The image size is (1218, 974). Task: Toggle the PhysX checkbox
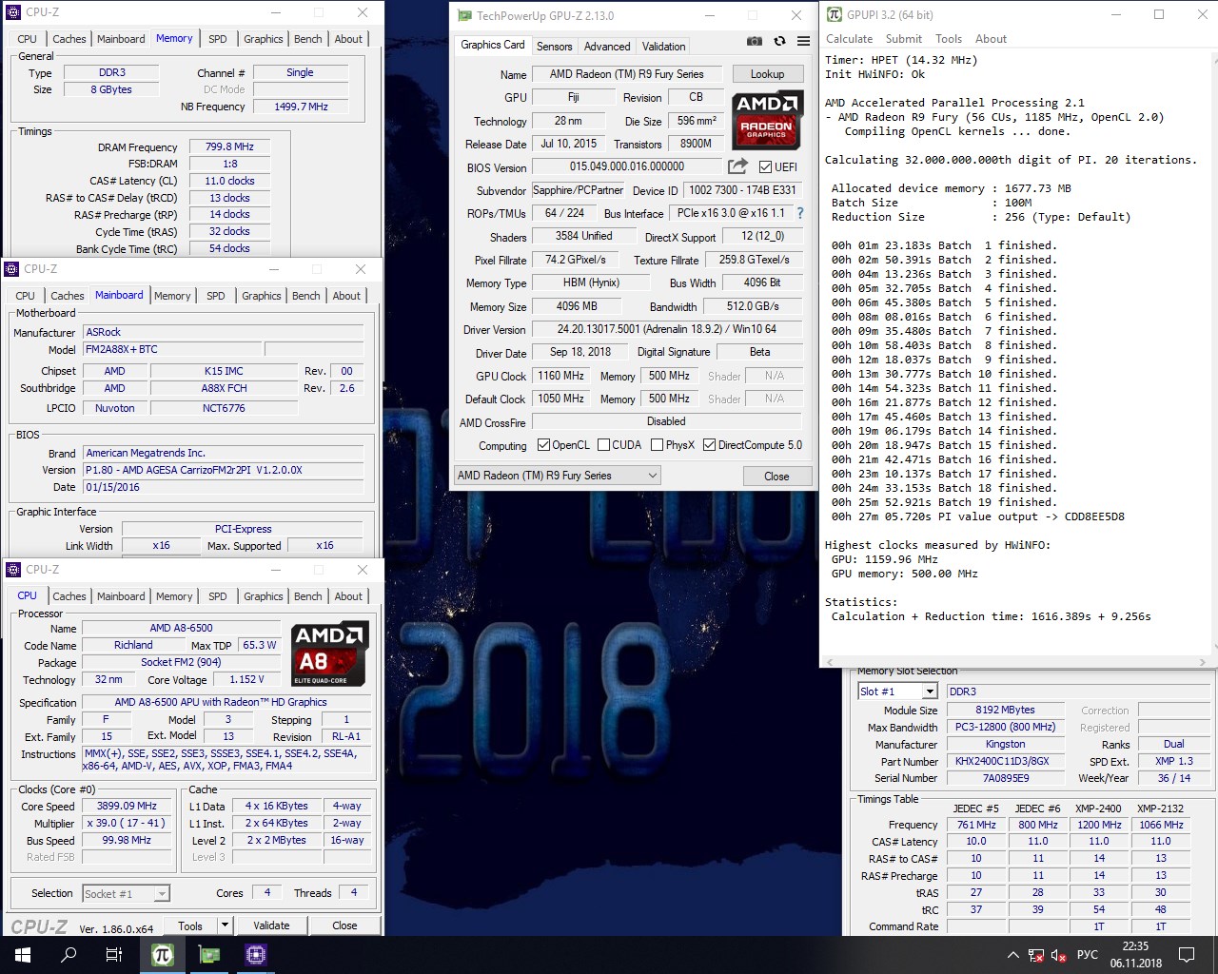tap(657, 445)
